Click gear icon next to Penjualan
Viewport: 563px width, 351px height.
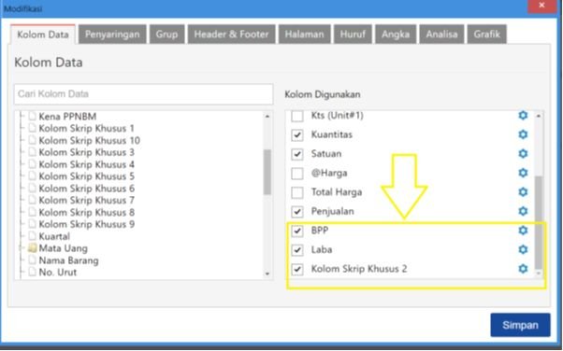coord(523,211)
